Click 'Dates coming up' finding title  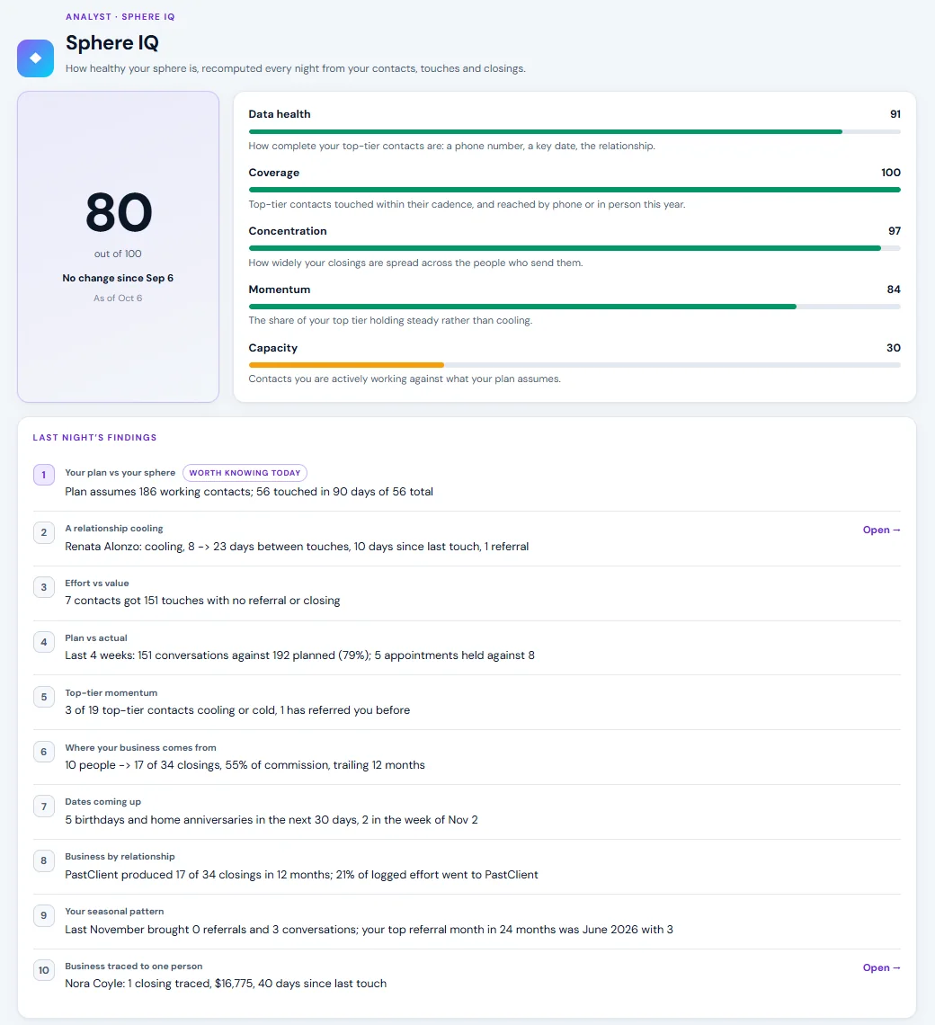coord(102,802)
